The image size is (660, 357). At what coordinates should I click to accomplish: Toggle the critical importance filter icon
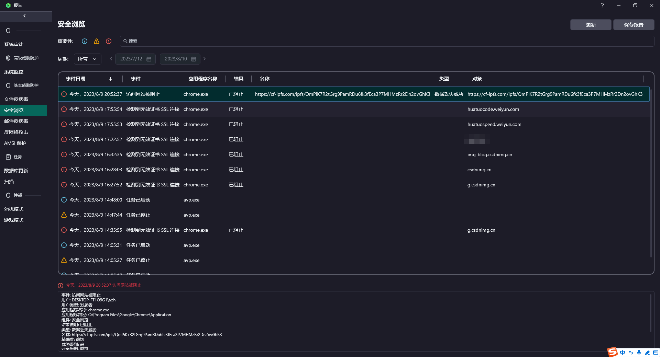click(x=109, y=41)
